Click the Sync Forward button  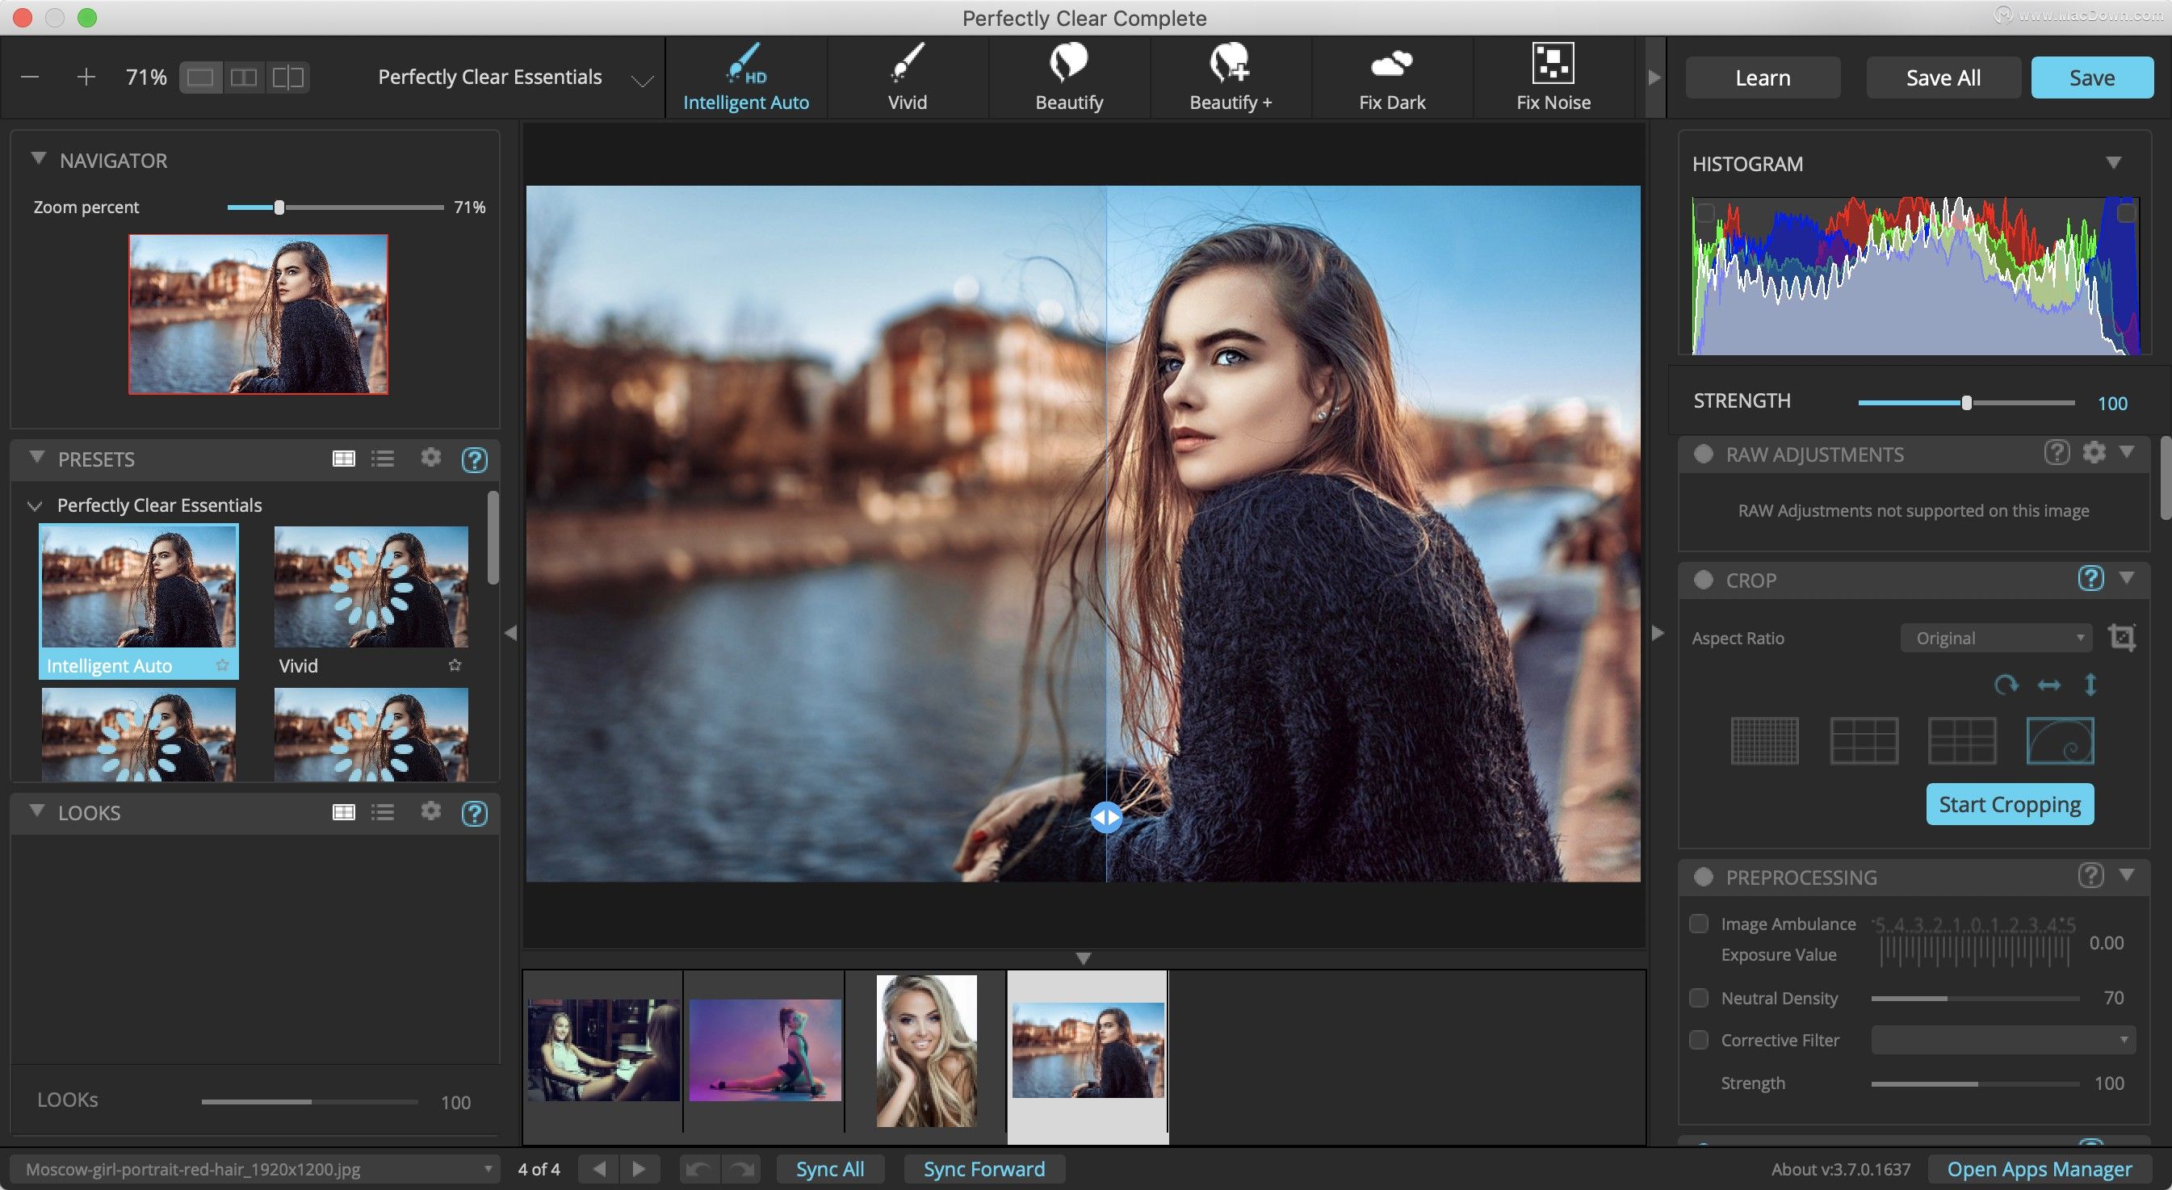point(983,1168)
